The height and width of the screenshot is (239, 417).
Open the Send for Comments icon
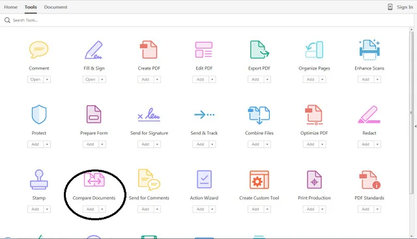(149, 179)
